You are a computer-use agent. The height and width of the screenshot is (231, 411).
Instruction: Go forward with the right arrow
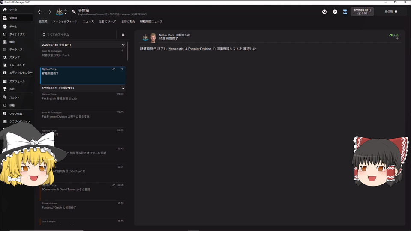49,12
